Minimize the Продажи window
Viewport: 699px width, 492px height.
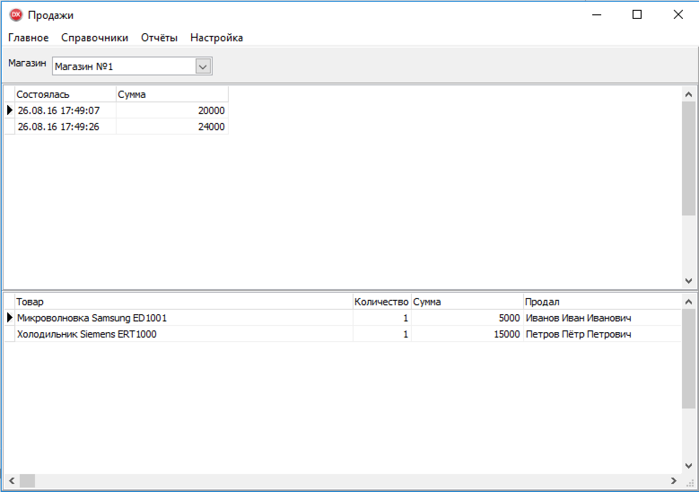coord(596,15)
